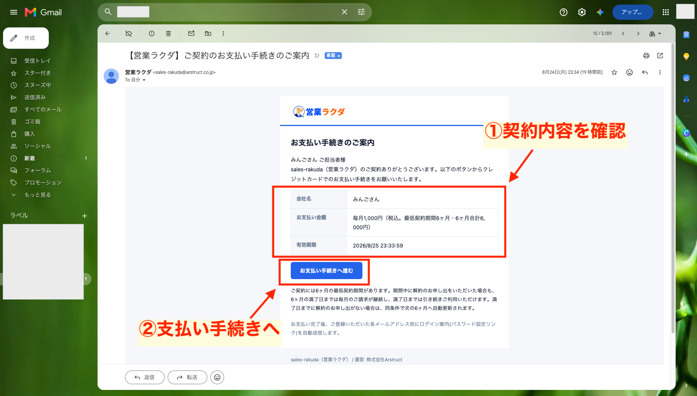Click お支払い手続きへ進む payment button

click(x=327, y=271)
